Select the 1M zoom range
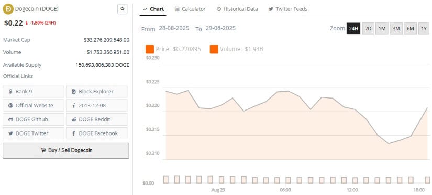Image resolution: width=432 pixels, height=195 pixels. point(382,29)
